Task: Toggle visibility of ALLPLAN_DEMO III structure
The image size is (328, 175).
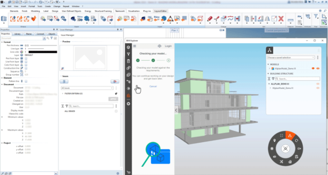Action: pyautogui.click(x=317, y=84)
